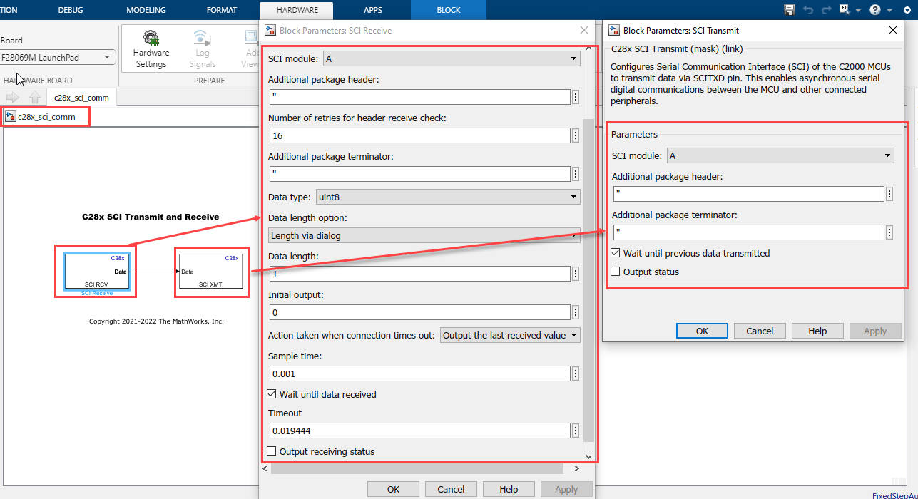Viewport: 918px width, 499px height.
Task: Toggle Wait until previous data transmitted
Action: tap(616, 253)
